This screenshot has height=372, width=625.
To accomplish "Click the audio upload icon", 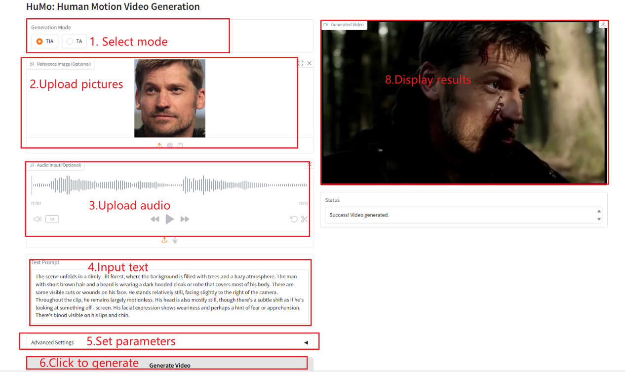I will (x=164, y=240).
